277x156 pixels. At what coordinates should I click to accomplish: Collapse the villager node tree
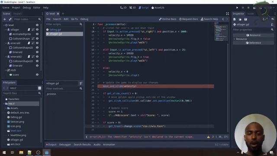pyautogui.click(x=6, y=29)
